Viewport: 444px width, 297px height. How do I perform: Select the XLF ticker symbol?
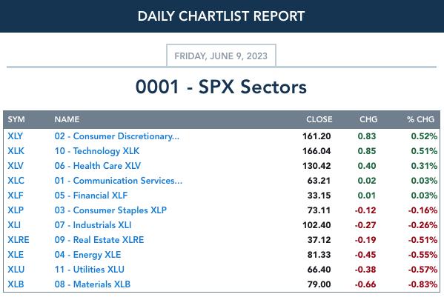pyautogui.click(x=16, y=196)
